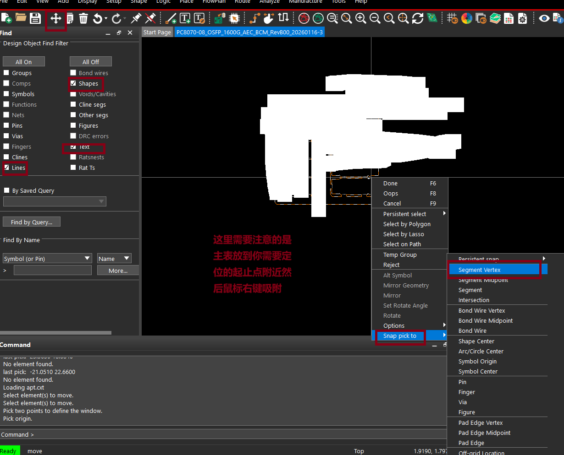Viewport: 564px width, 455px height.
Task: Click the Zoom In plus magnifier
Action: point(361,18)
